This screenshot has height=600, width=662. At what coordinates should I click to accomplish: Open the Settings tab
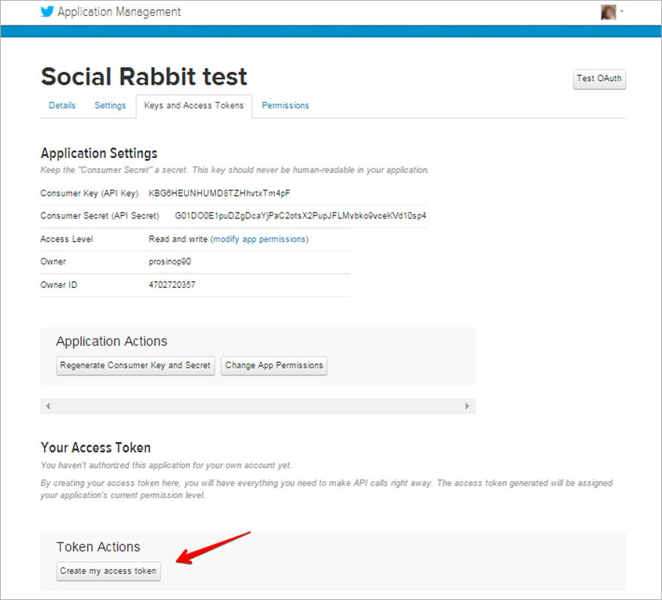110,106
